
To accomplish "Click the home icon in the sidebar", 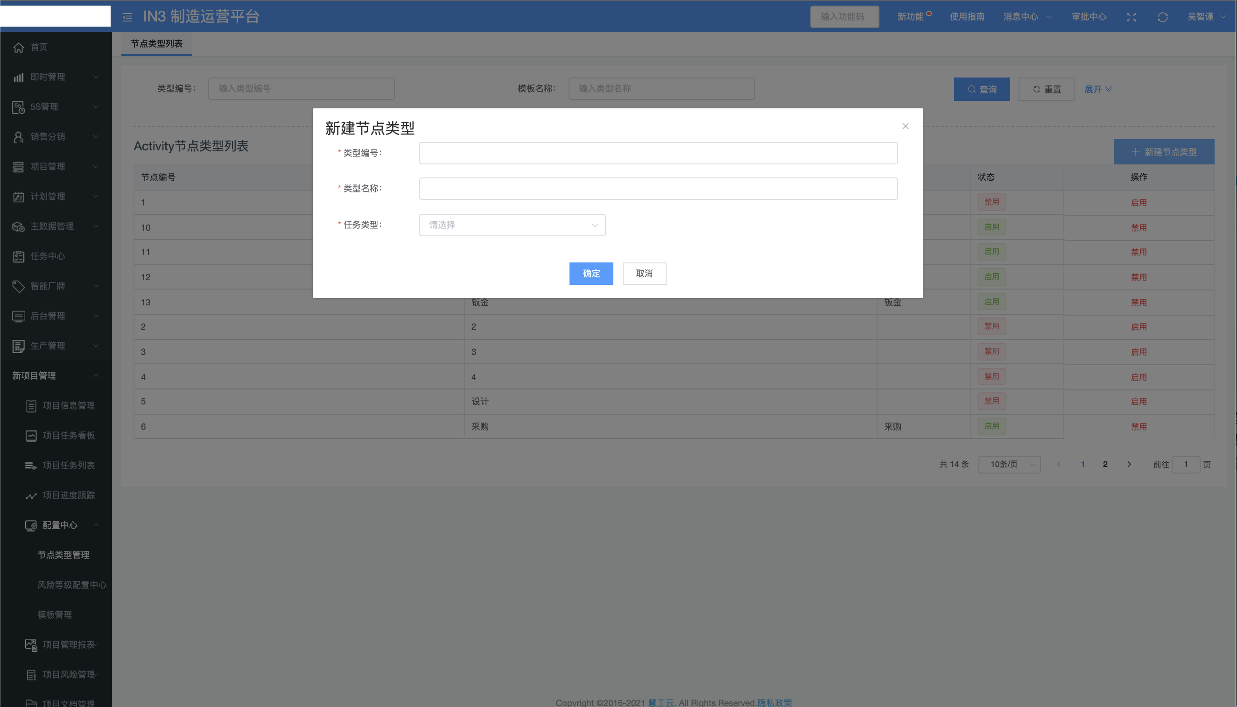I will 19,47.
